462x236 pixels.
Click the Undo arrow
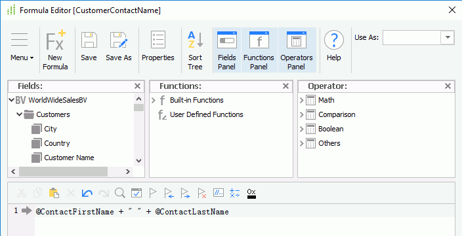coord(87,193)
